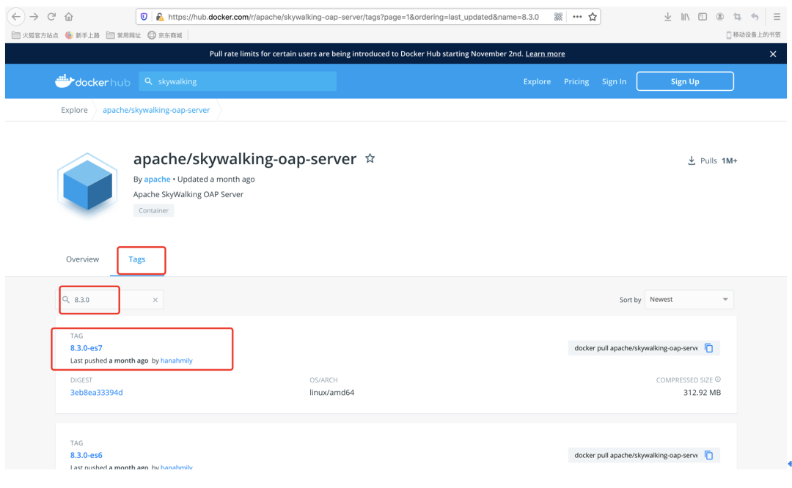Open the 8.3.0-es7 tag link
This screenshot has height=488, width=792.
pos(87,348)
